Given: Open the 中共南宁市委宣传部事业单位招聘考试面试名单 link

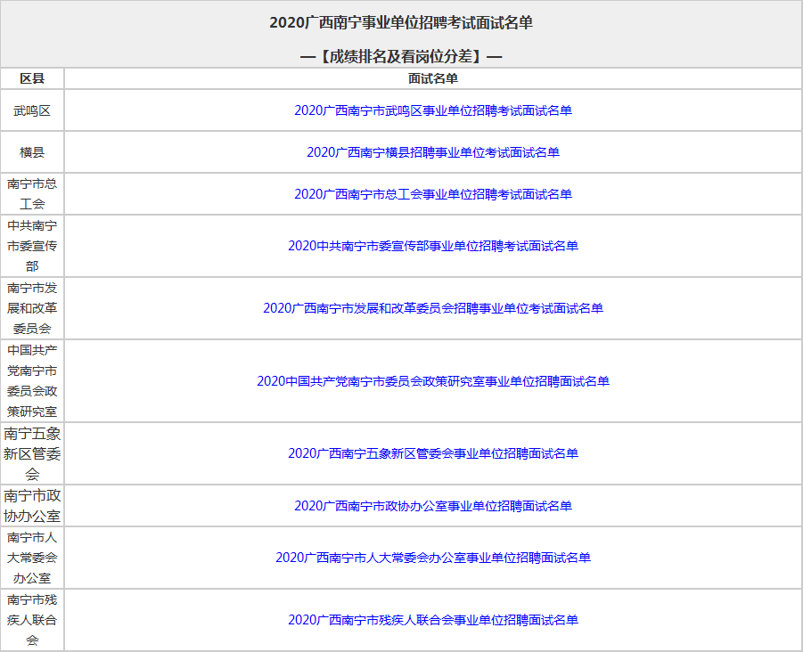Looking at the screenshot, I should pos(433,246).
